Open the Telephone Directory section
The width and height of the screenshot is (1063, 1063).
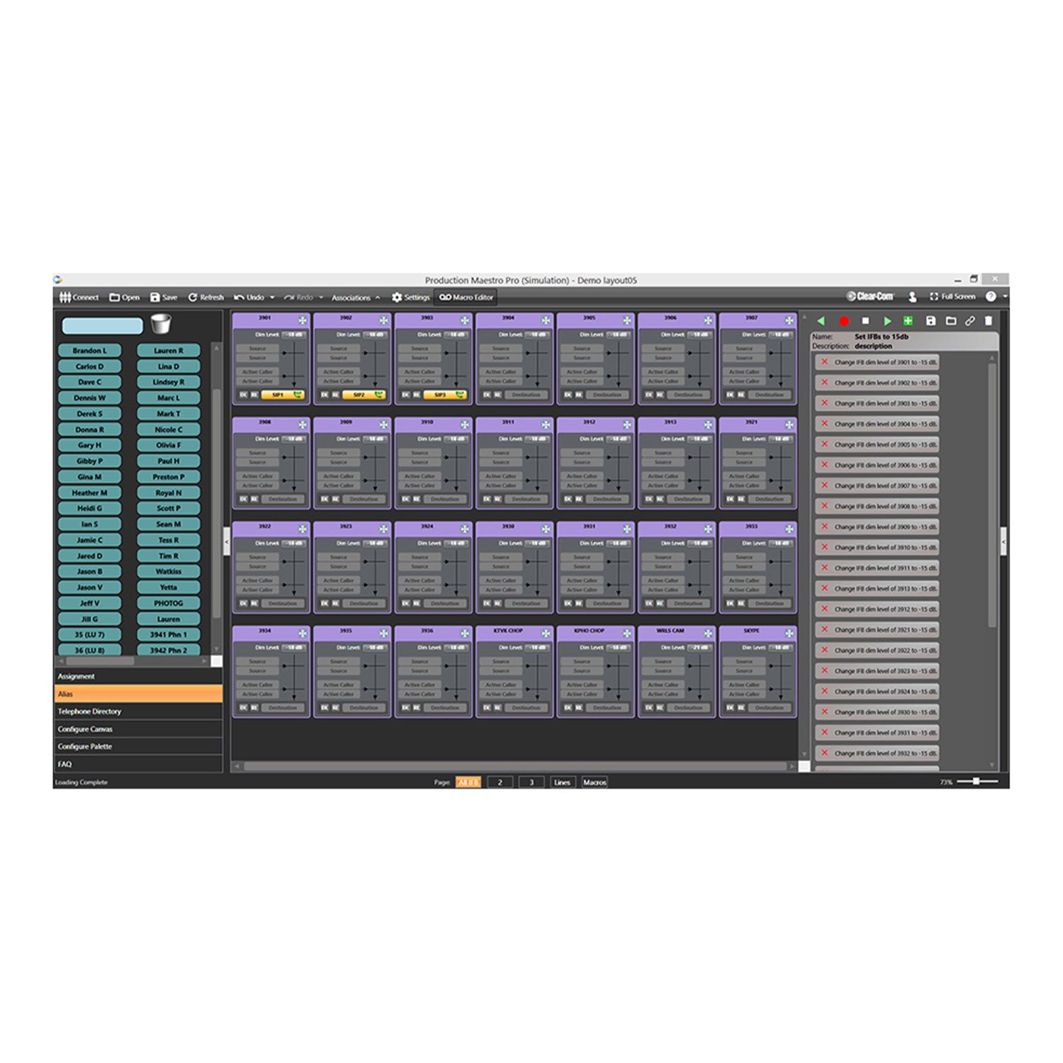(x=89, y=712)
